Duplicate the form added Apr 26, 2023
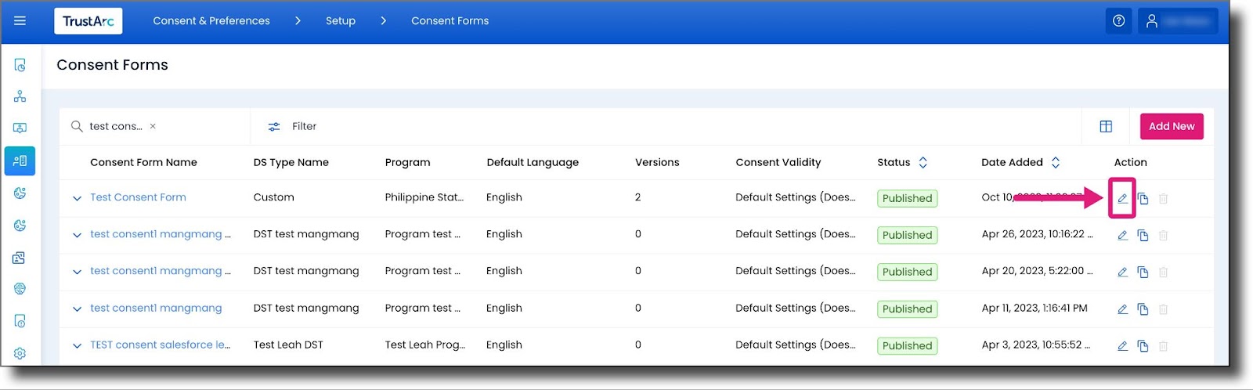1253x390 pixels. click(1143, 235)
